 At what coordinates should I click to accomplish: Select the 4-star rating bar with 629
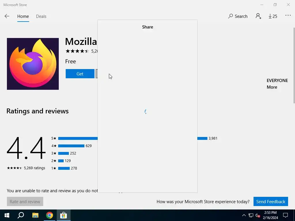tap(71, 146)
